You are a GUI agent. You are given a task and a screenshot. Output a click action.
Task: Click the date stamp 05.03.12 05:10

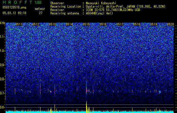pos(14,13)
